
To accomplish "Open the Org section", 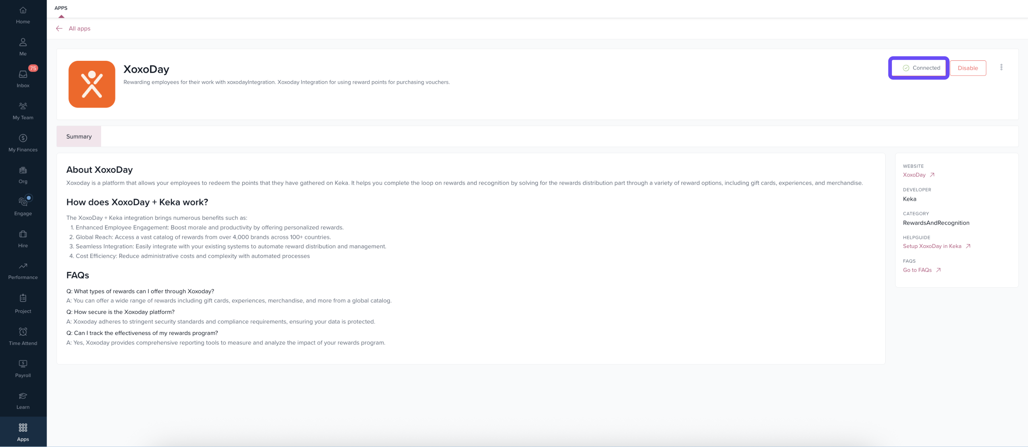I will [23, 175].
